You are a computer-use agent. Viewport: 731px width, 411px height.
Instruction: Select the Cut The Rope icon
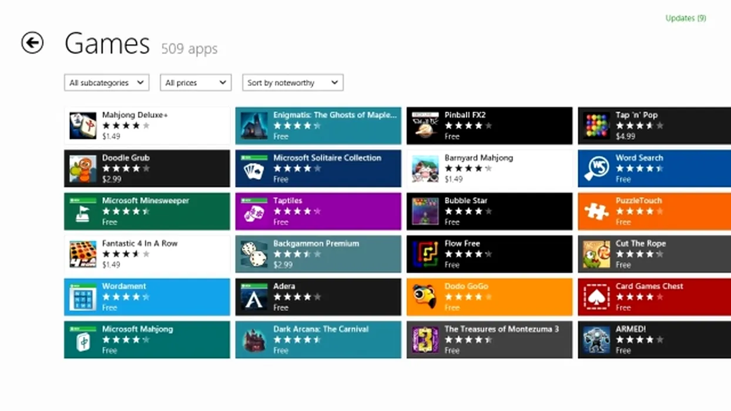coord(596,254)
